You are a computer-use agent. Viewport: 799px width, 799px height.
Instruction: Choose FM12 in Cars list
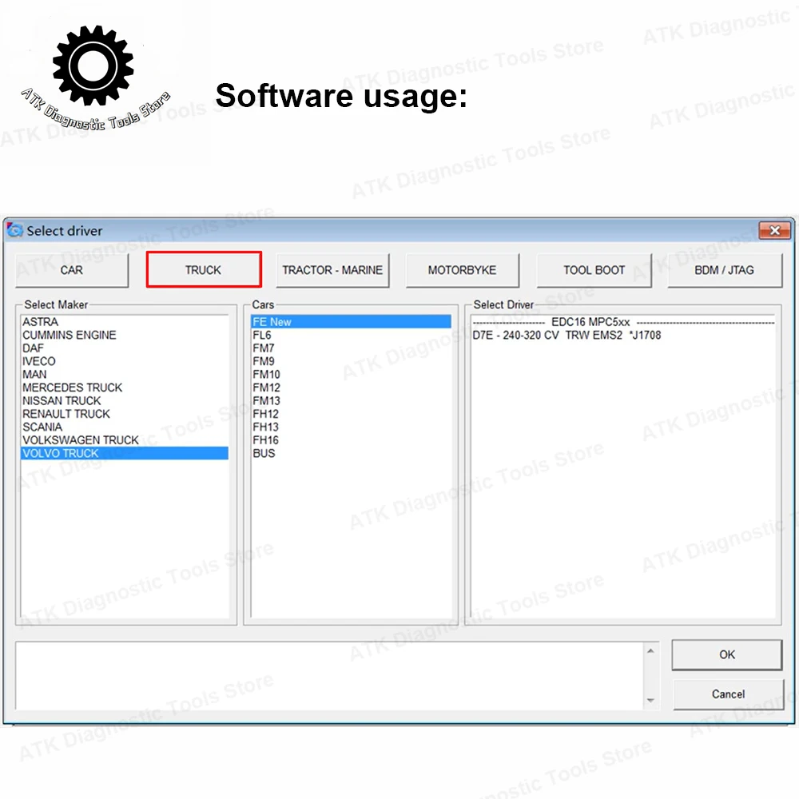(x=351, y=388)
